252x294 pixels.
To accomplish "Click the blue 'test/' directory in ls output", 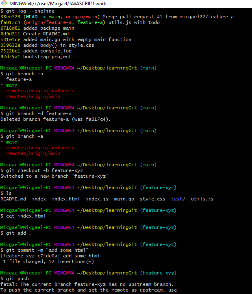I will pyautogui.click(x=178, y=199).
